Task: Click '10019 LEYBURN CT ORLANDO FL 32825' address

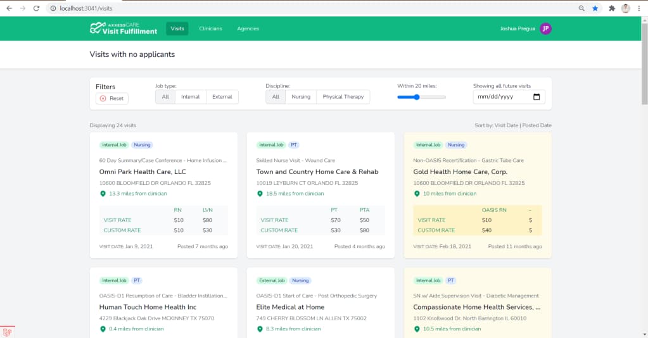Action: point(307,183)
